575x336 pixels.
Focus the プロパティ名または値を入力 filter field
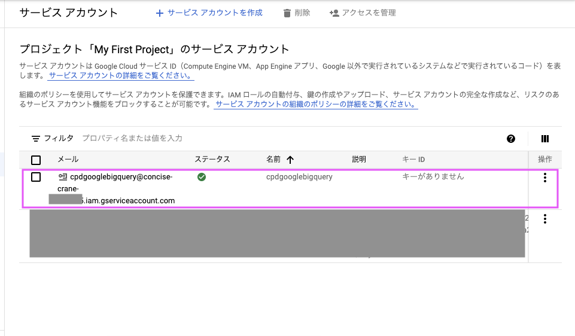(x=132, y=138)
